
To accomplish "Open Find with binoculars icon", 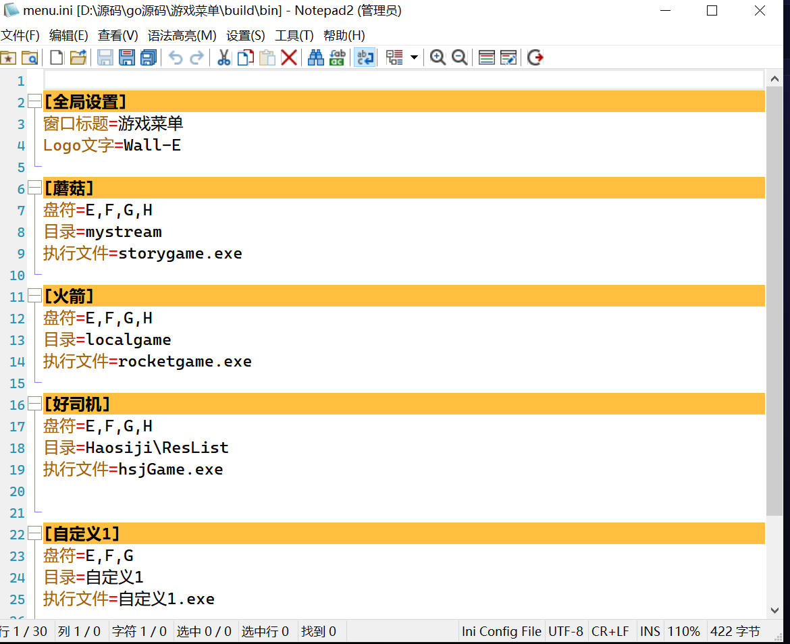I will point(315,57).
